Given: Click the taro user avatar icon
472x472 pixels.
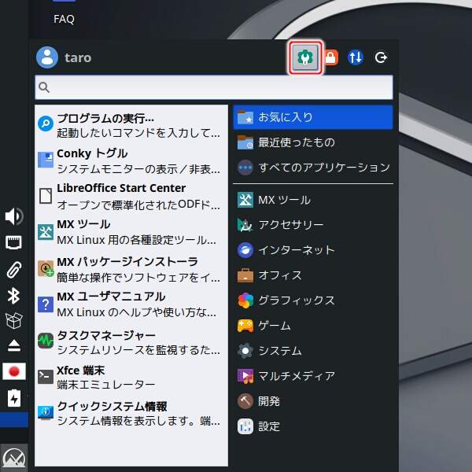Looking at the screenshot, I should pyautogui.click(x=47, y=57).
